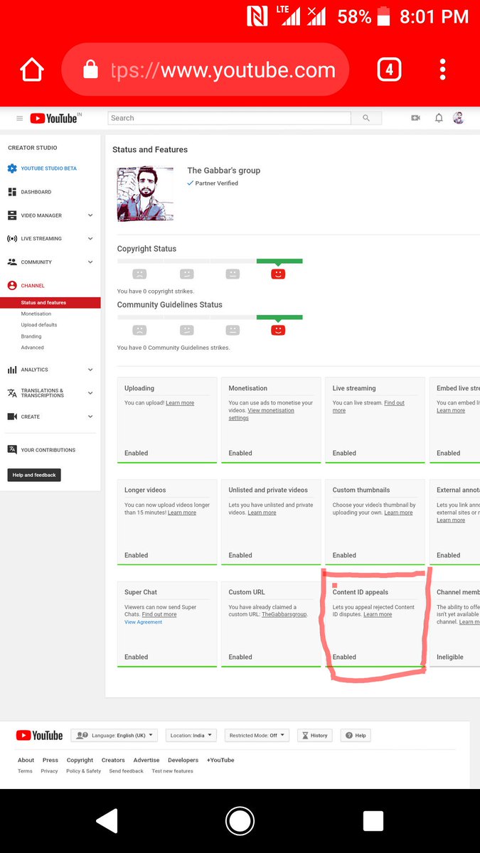Click the Community people icon
Image resolution: width=480 pixels, height=853 pixels.
pos(12,262)
